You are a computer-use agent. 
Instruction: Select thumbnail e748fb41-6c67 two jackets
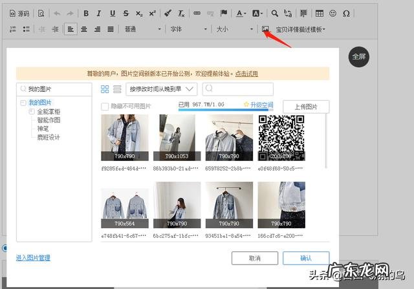pos(125,208)
